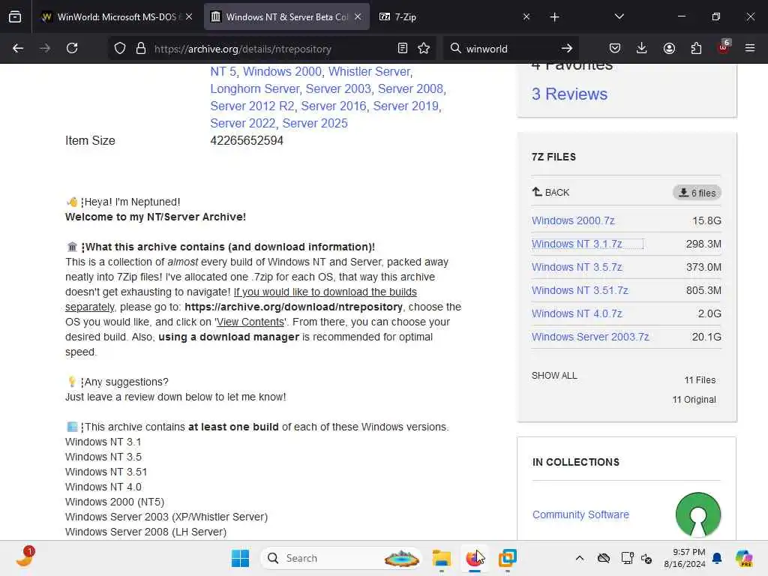This screenshot has height=576, width=768.
Task: Go back to previous page
Action: 18,48
